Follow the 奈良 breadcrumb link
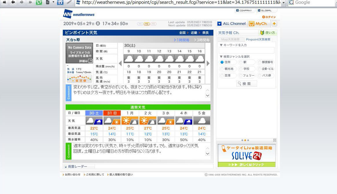This screenshot has height=194, width=337. 206,33
